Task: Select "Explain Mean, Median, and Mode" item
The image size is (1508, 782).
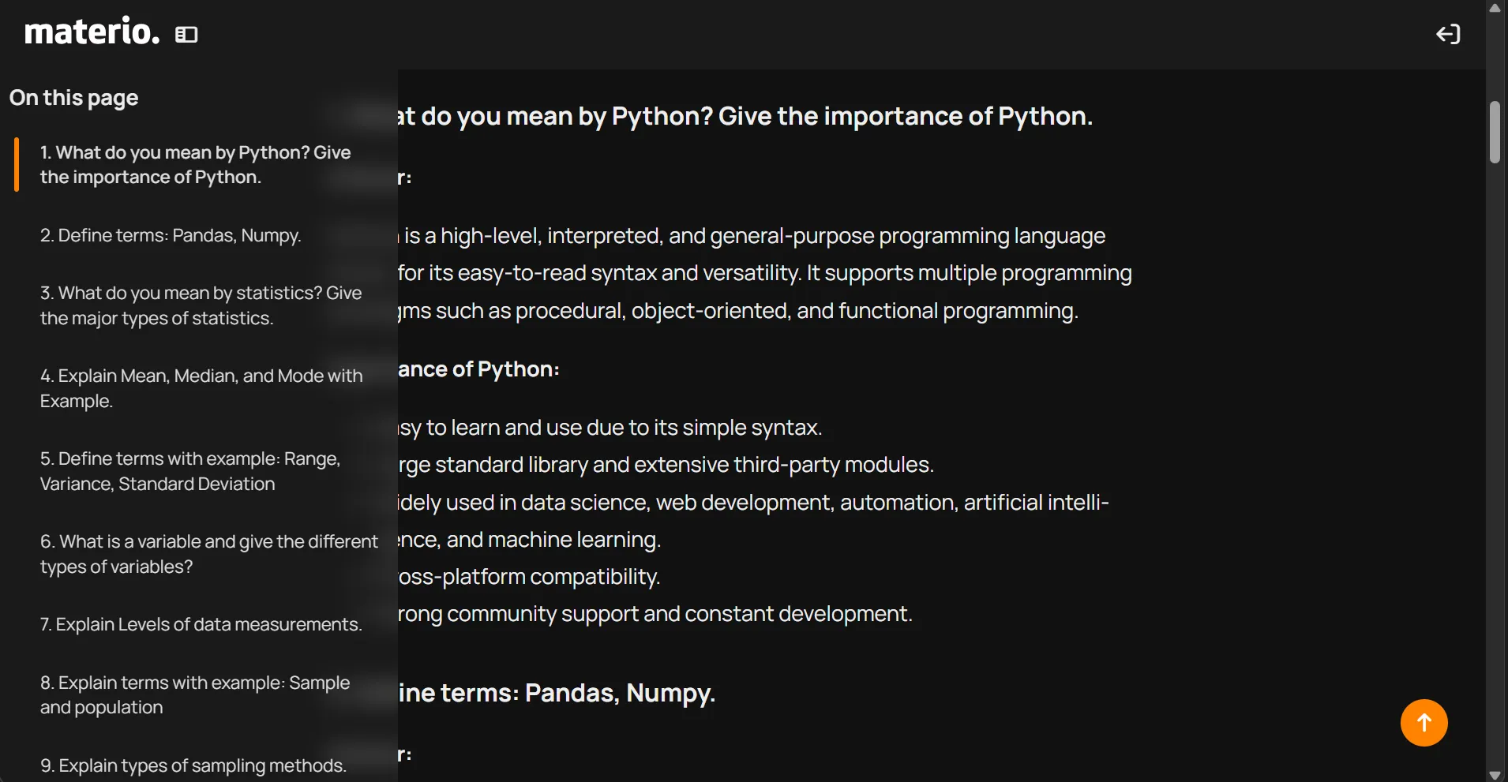Action: coord(201,388)
